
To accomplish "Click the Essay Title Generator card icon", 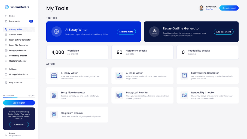I will coord(54,95).
